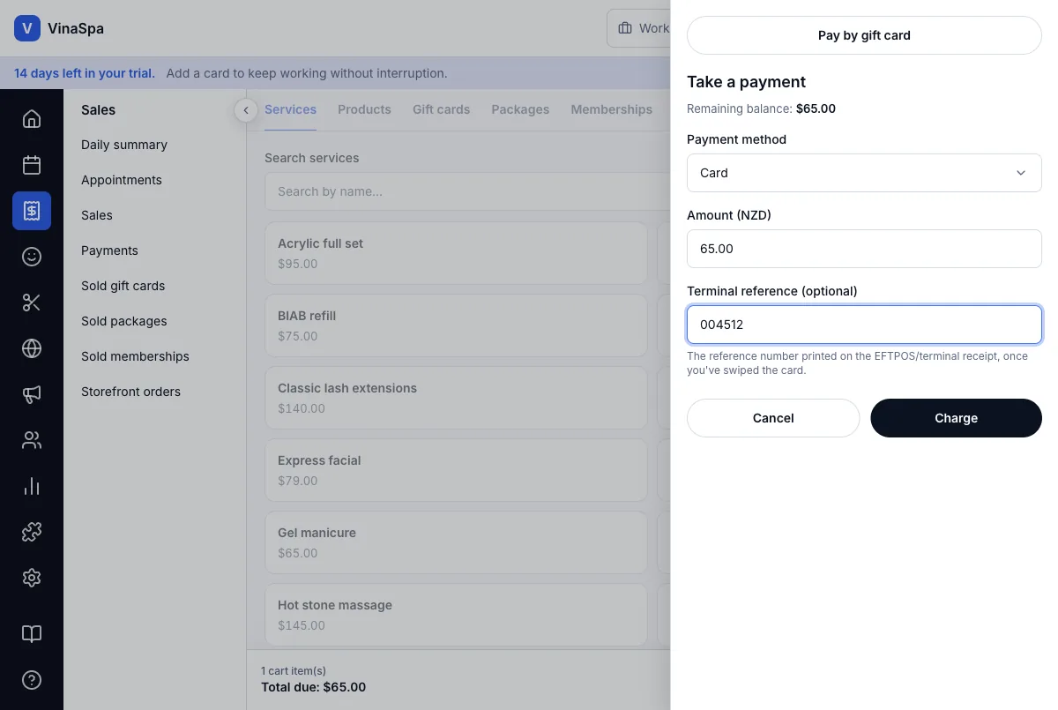1058x710 pixels.
Task: Open the Calendar icon in sidebar
Action: click(32, 165)
